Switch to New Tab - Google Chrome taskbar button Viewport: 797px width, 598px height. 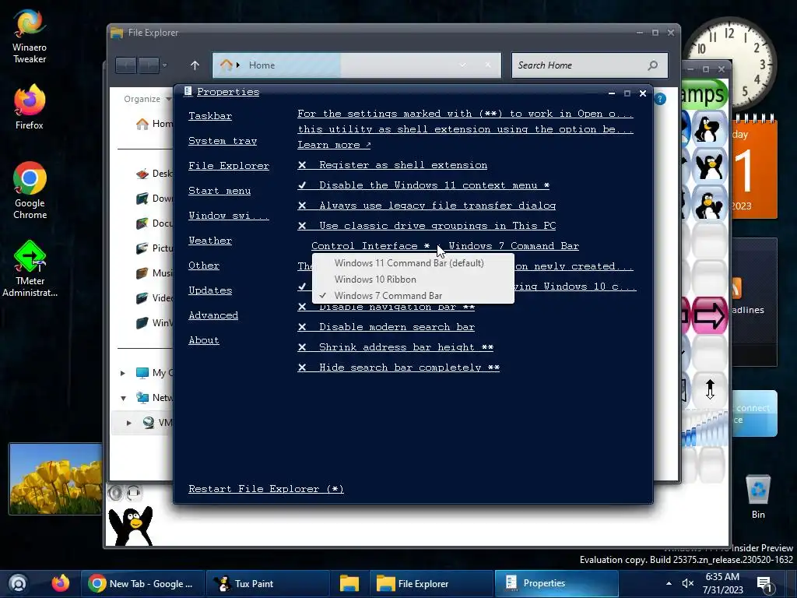(x=142, y=584)
